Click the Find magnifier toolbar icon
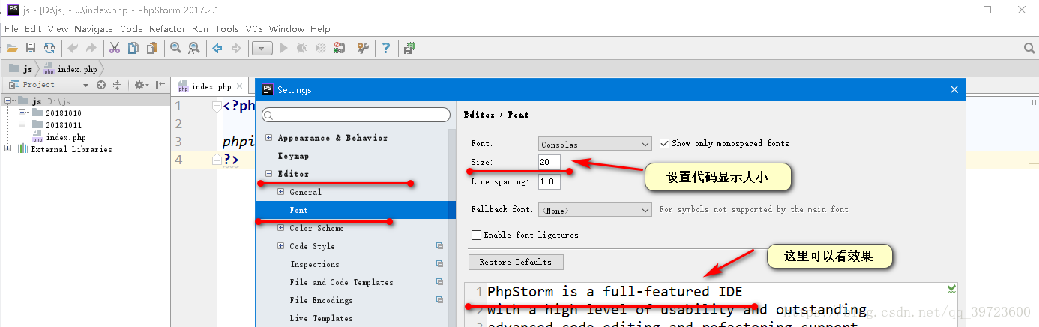The height and width of the screenshot is (327, 1039). click(175, 48)
